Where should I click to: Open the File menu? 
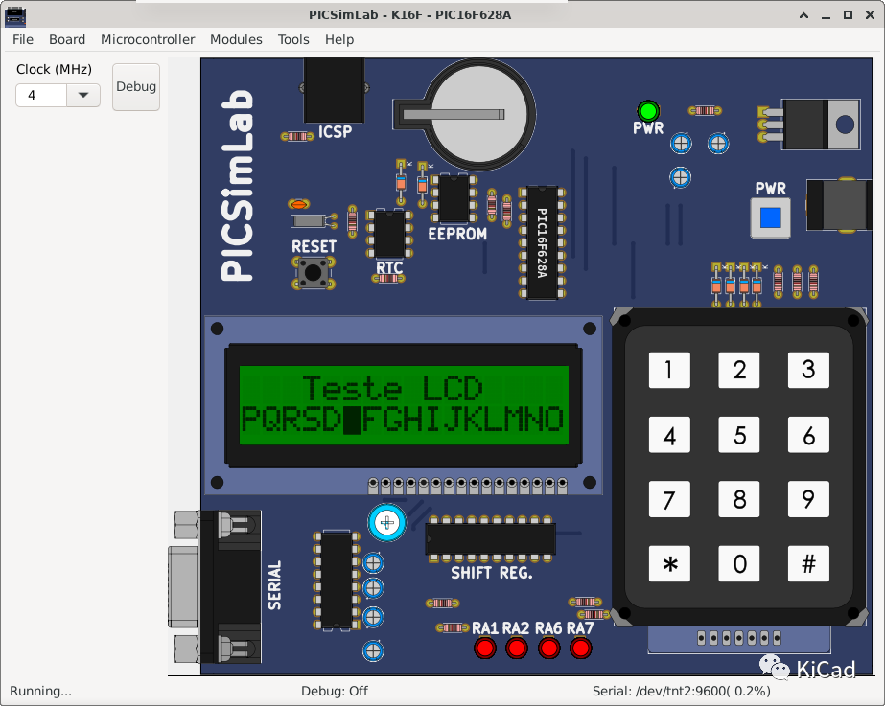22,39
